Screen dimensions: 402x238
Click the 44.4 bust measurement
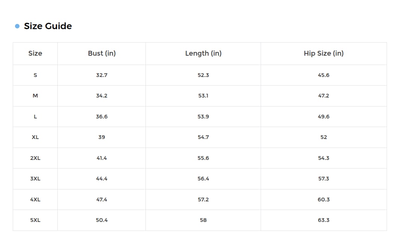pyautogui.click(x=102, y=179)
